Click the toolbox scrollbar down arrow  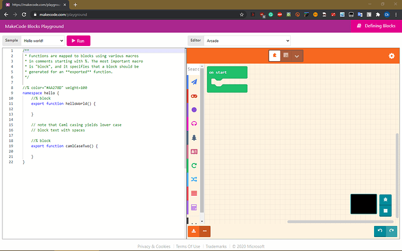(202, 221)
